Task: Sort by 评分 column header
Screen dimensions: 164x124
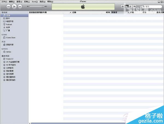Action: 148,12
